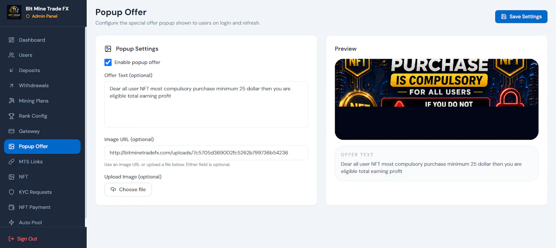
Task: Click the NFT purchase preview image
Action: [436, 99]
